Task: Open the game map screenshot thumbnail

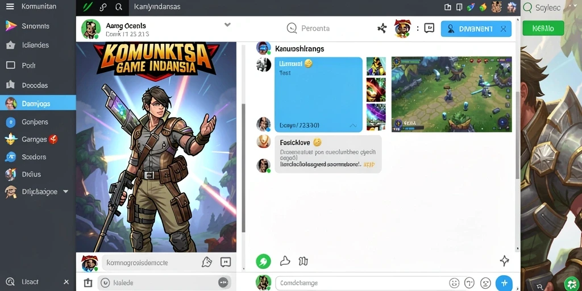Action: pyautogui.click(x=451, y=94)
